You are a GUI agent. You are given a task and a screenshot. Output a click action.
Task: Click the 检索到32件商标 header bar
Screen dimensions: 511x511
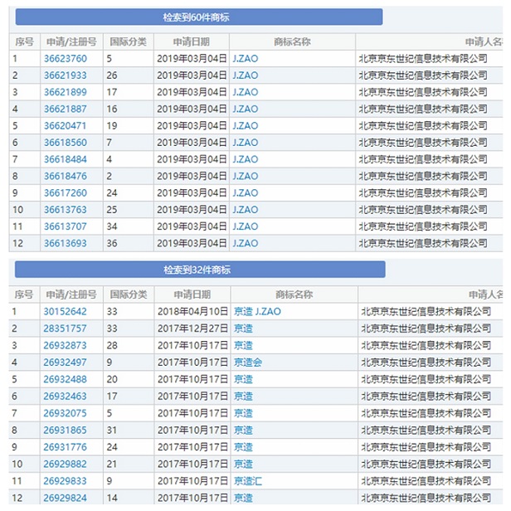coord(199,270)
